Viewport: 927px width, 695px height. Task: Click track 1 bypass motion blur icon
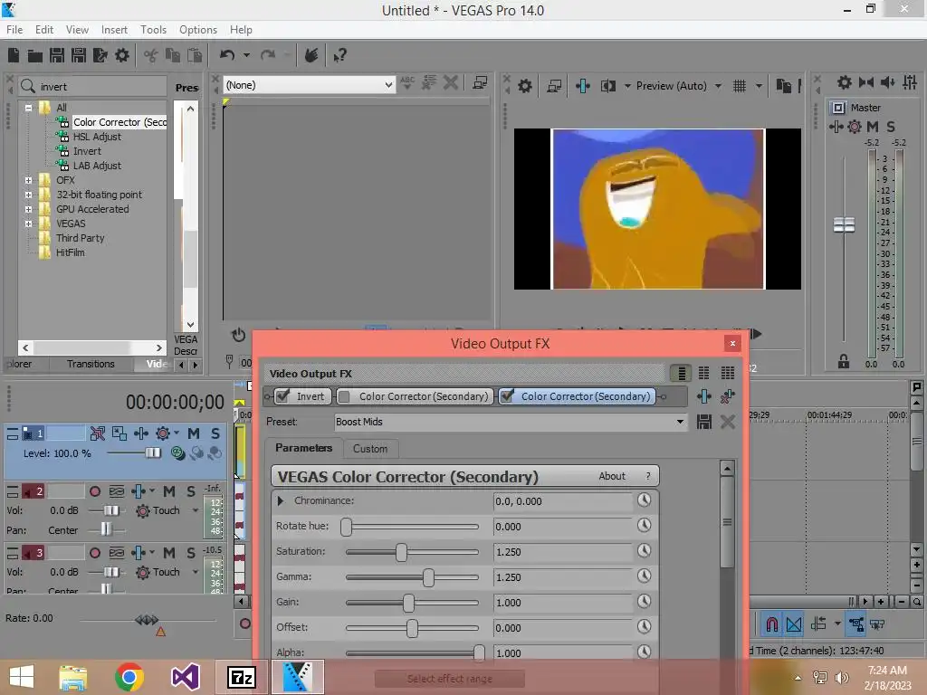coord(98,433)
